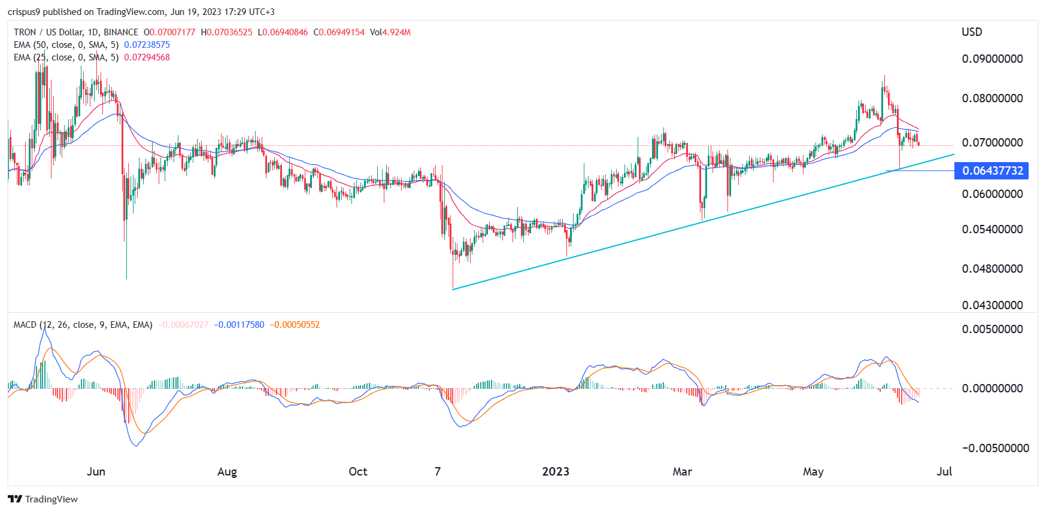Image resolution: width=1046 pixels, height=512 pixels.
Task: Click the 0.04800000 price axis level
Action: [x=992, y=269]
